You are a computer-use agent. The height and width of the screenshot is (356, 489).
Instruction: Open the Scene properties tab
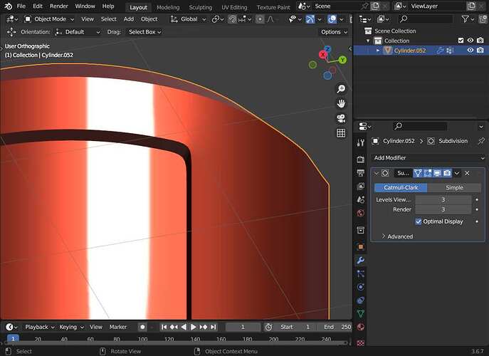pyautogui.click(x=360, y=199)
